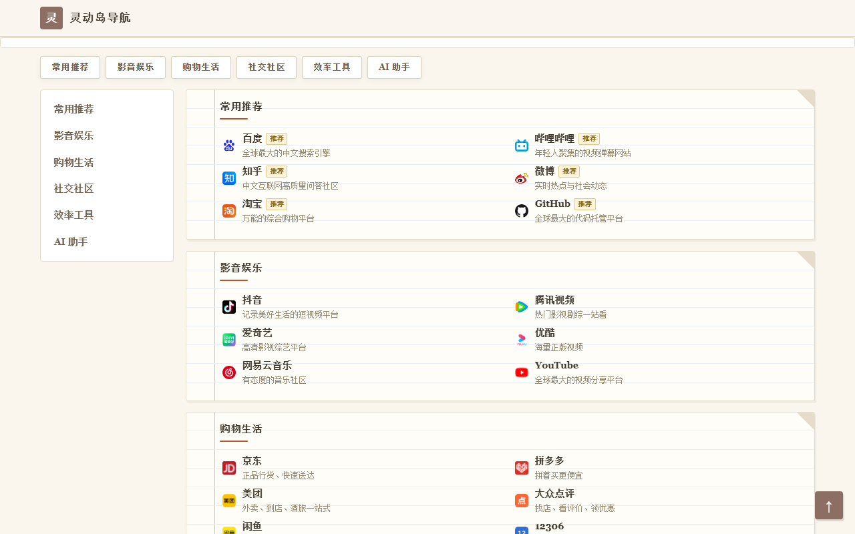Click the Youku icon
Image resolution: width=855 pixels, height=534 pixels.
point(522,340)
